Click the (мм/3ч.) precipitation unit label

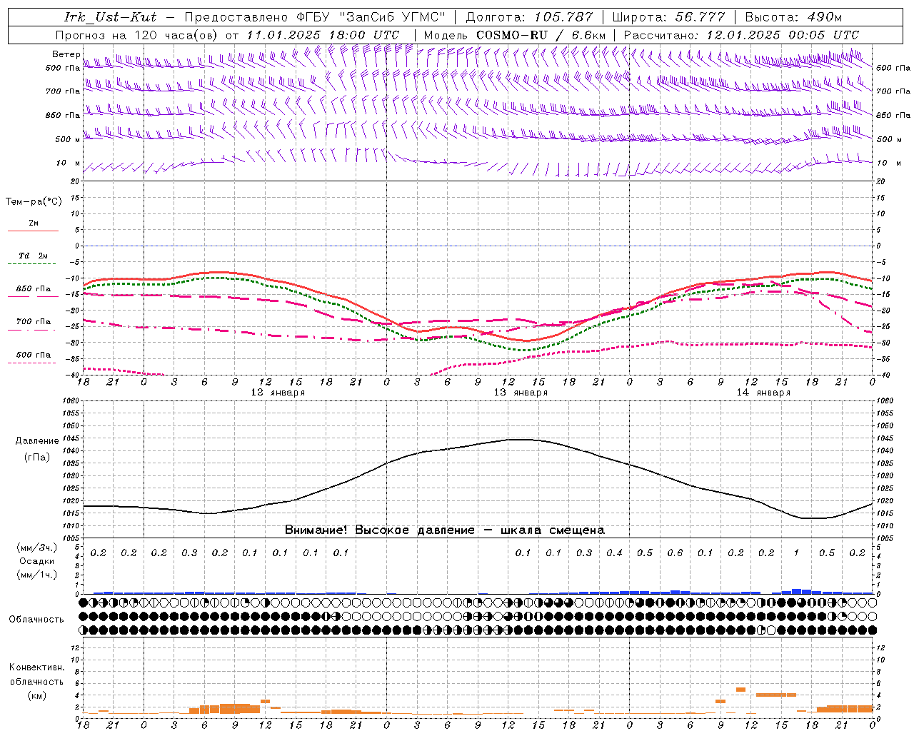(x=37, y=548)
